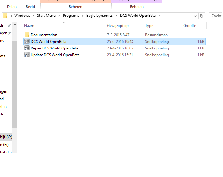This screenshot has width=223, height=177.
Task: Select Update DCS World OpenBeta name
Action: [x=55, y=55]
